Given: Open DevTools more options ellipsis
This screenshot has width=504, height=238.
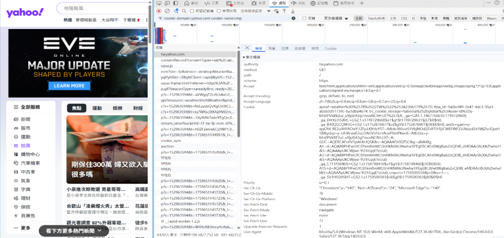Looking at the screenshot, I should [488, 3].
